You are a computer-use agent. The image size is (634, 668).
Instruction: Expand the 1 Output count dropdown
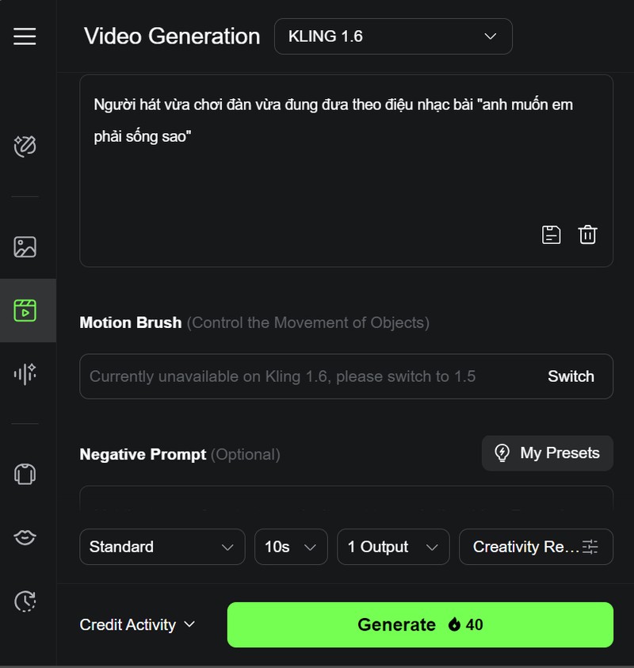click(393, 547)
